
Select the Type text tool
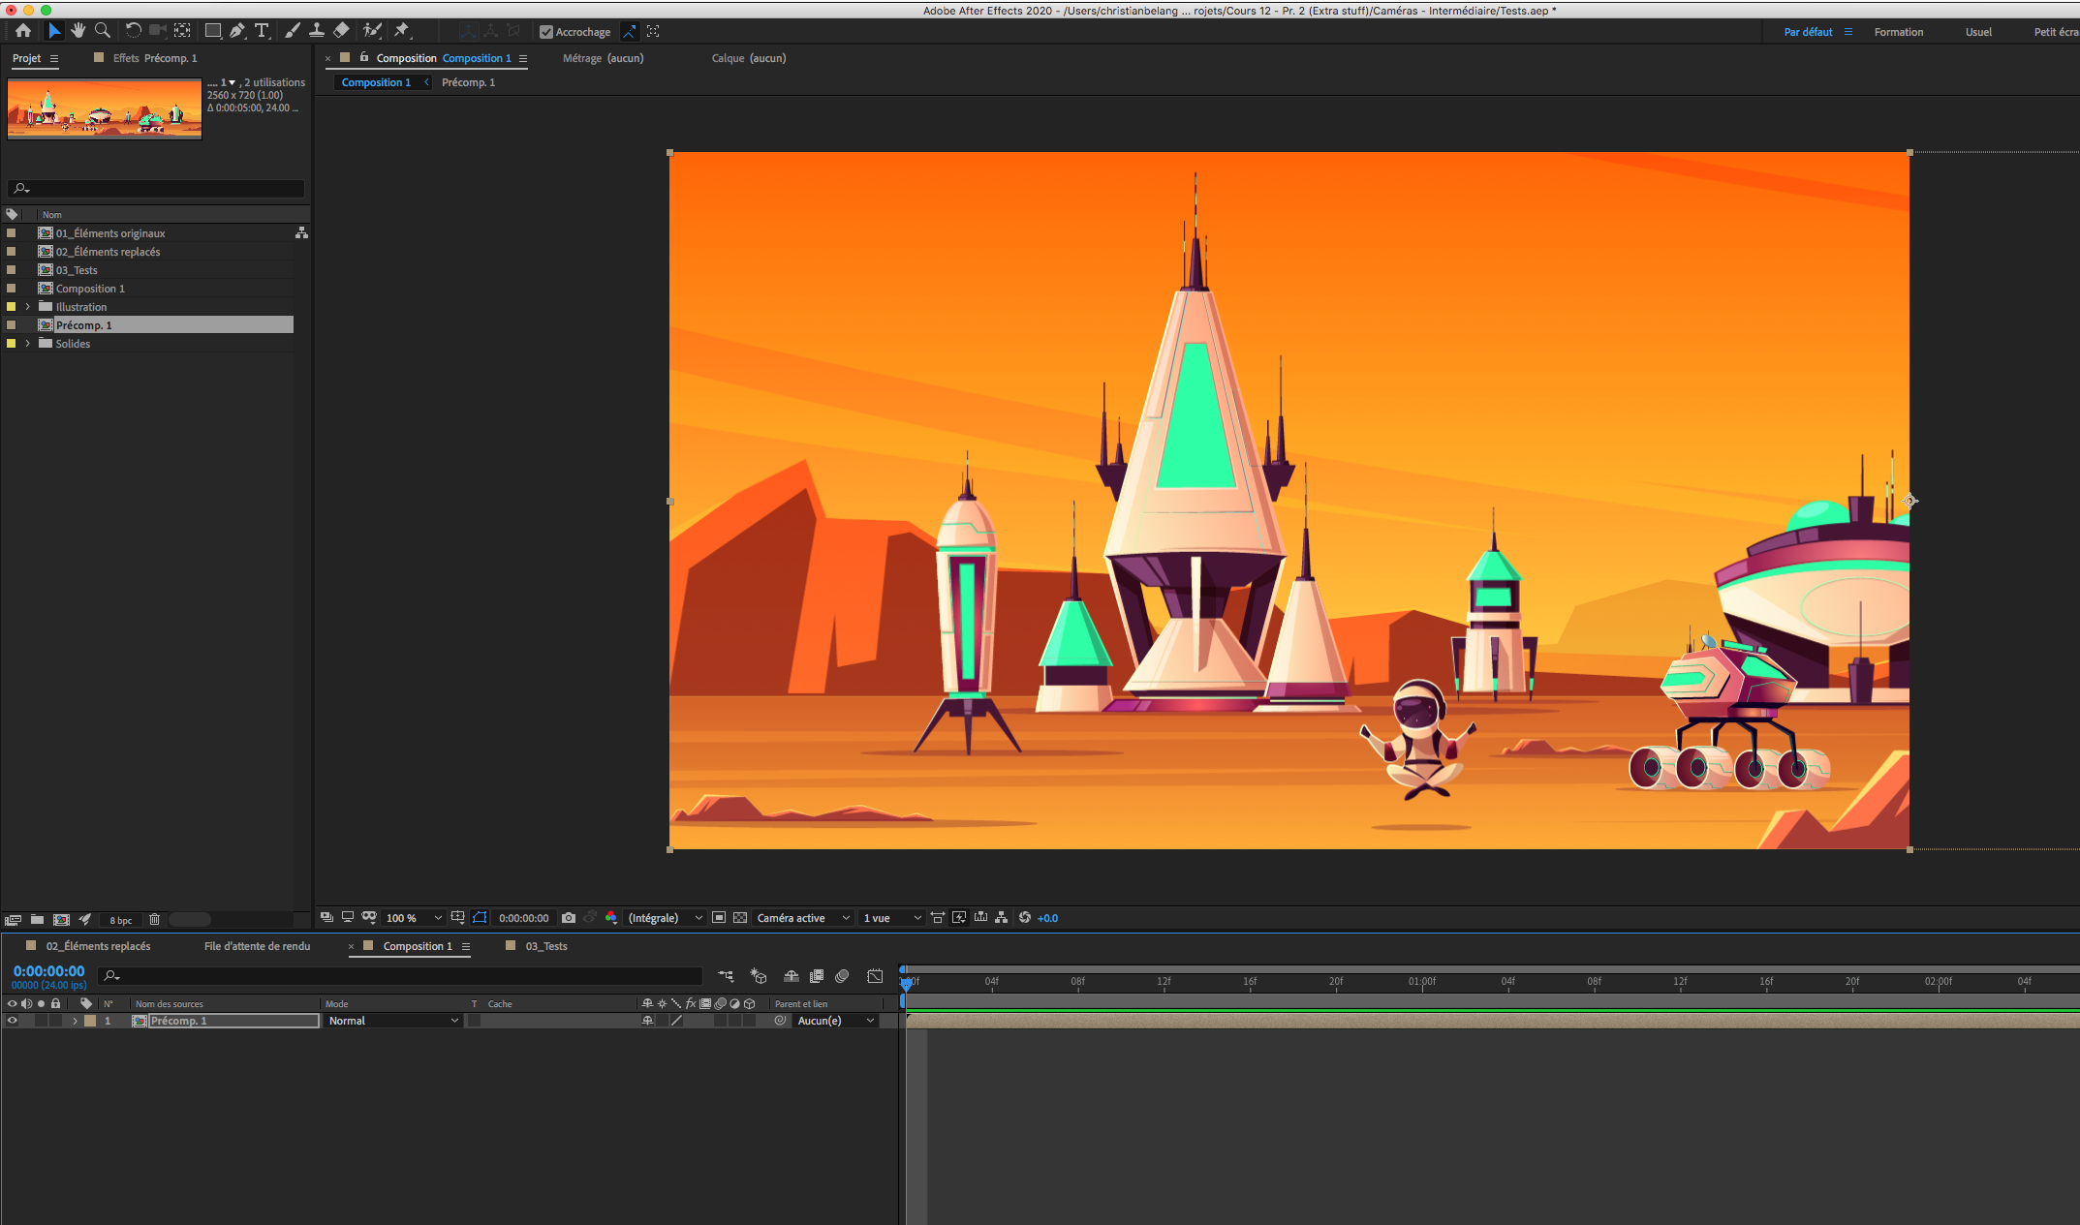262,31
